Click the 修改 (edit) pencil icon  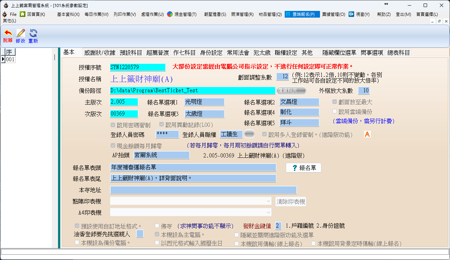pos(20,33)
